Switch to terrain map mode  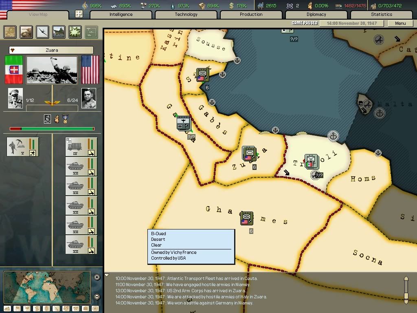point(7,309)
